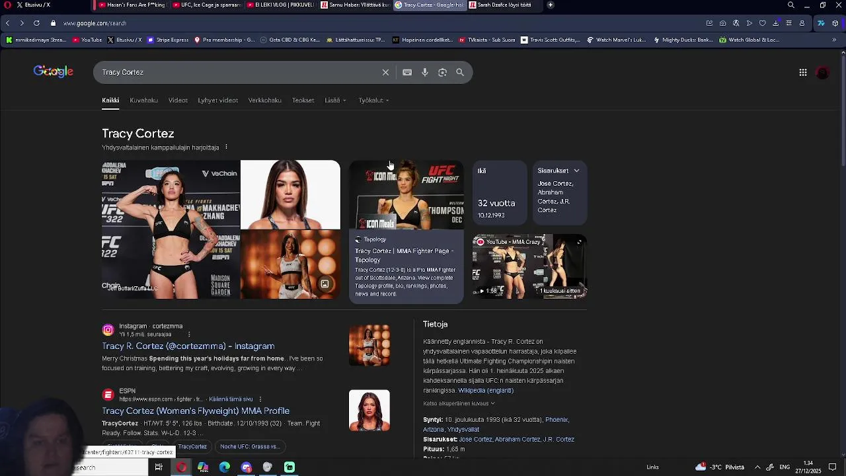Click the Tracy Cortez search input
Viewport: 846px width, 476px height.
point(238,72)
